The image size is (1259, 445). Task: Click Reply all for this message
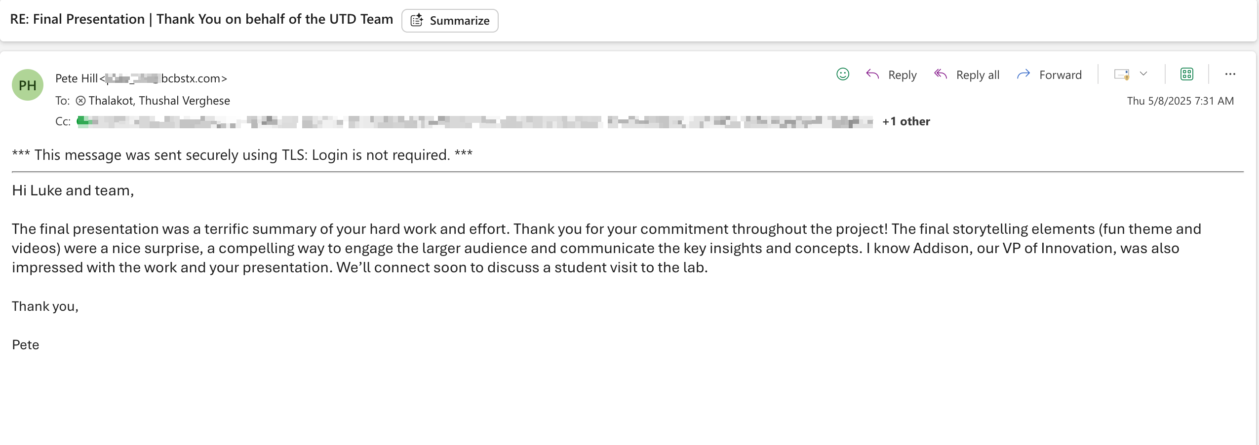point(967,74)
